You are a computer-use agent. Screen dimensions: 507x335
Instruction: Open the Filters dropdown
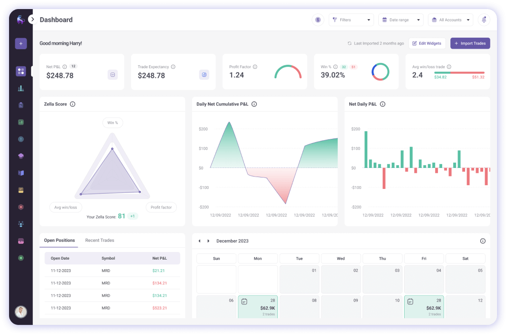352,20
